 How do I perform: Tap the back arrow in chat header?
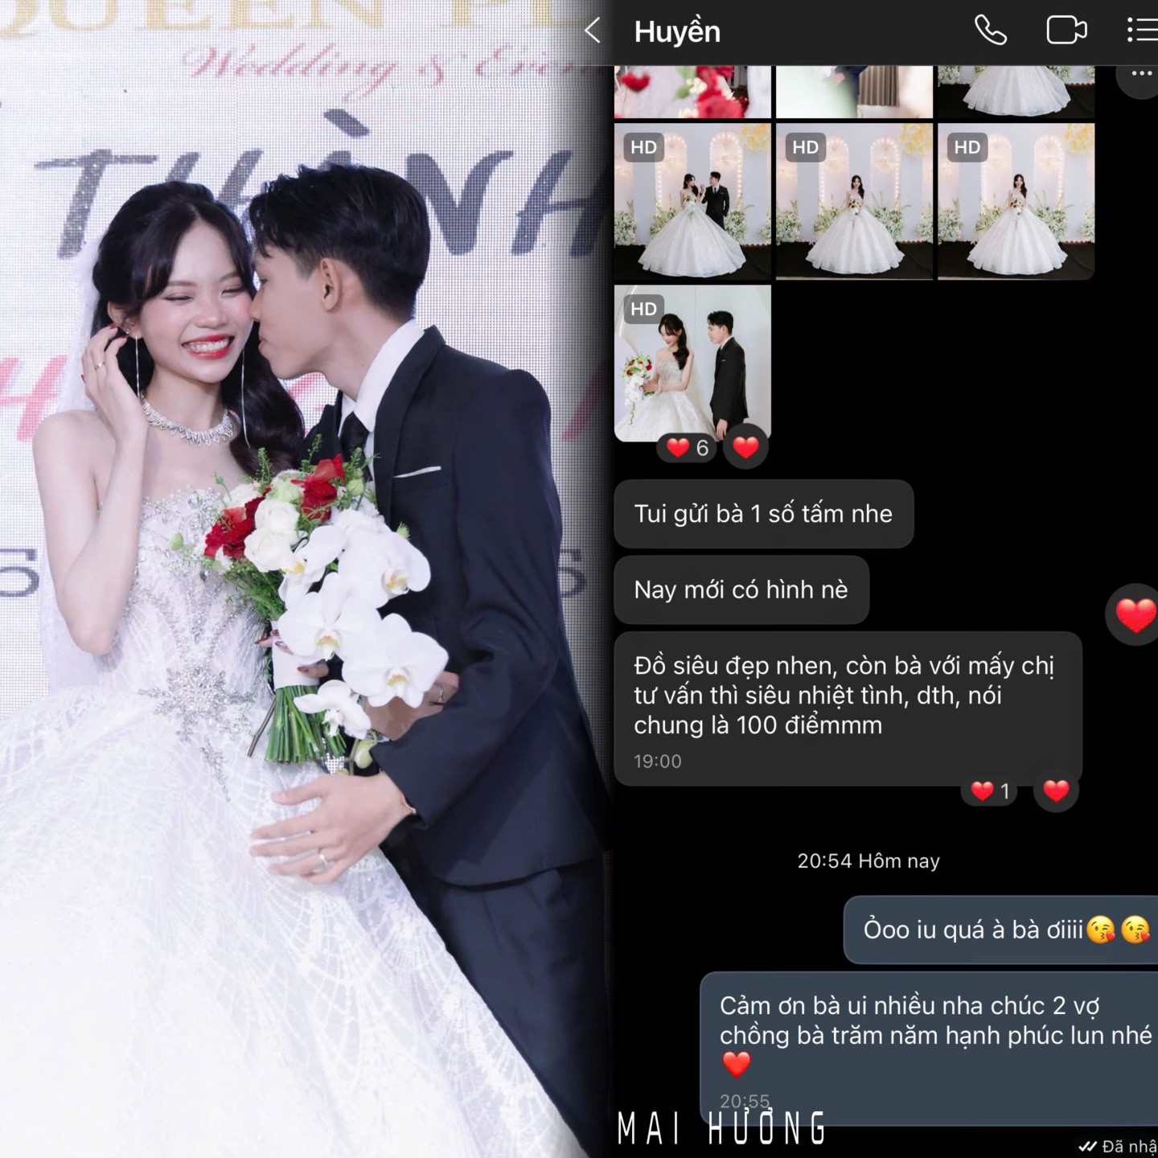click(x=593, y=31)
